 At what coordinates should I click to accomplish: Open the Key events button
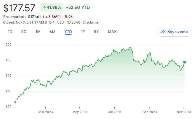point(174,32)
